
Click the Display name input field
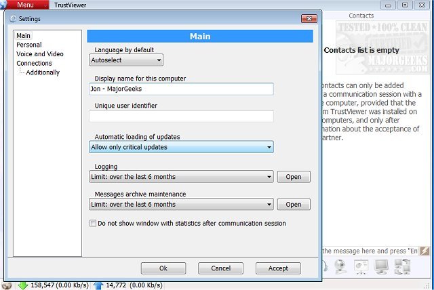coord(181,89)
